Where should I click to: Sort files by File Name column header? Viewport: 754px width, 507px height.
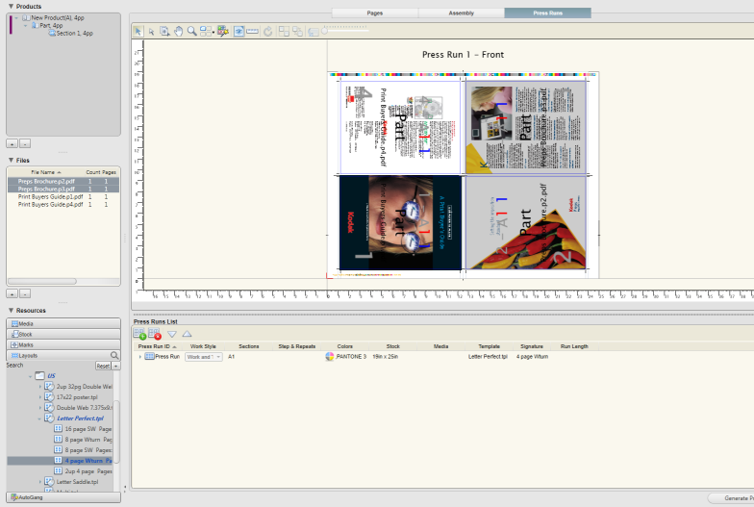coord(44,172)
